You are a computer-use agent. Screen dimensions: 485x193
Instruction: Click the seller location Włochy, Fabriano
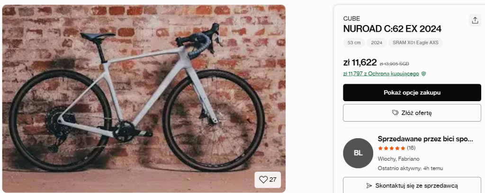tap(398, 159)
